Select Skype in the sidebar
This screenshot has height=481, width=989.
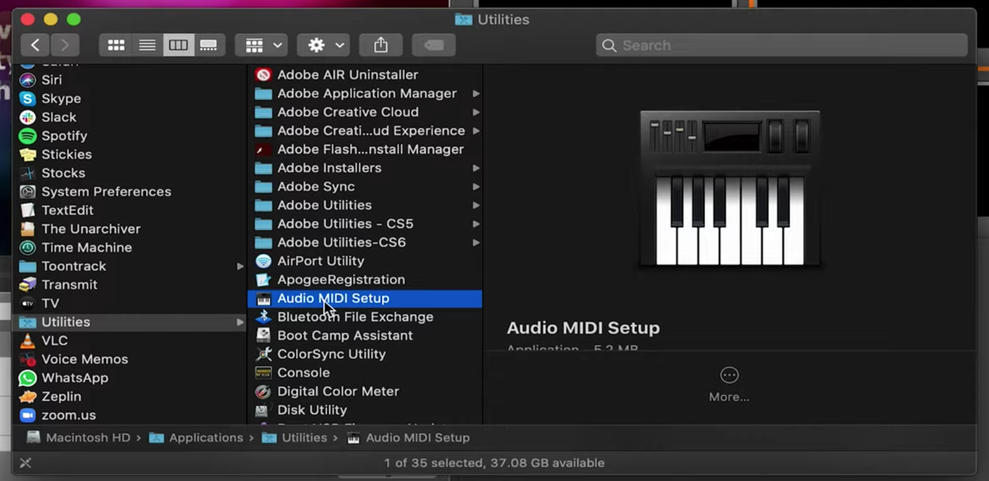(x=61, y=98)
